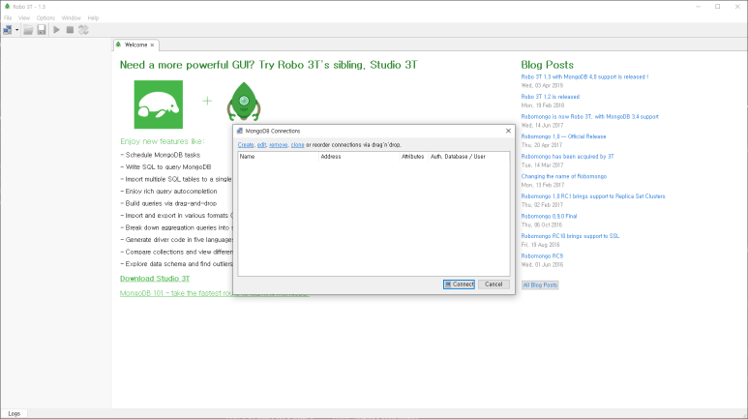Image resolution: width=748 pixels, height=419 pixels.
Task: Click the Download Studio 3T link
Action: tap(155, 279)
